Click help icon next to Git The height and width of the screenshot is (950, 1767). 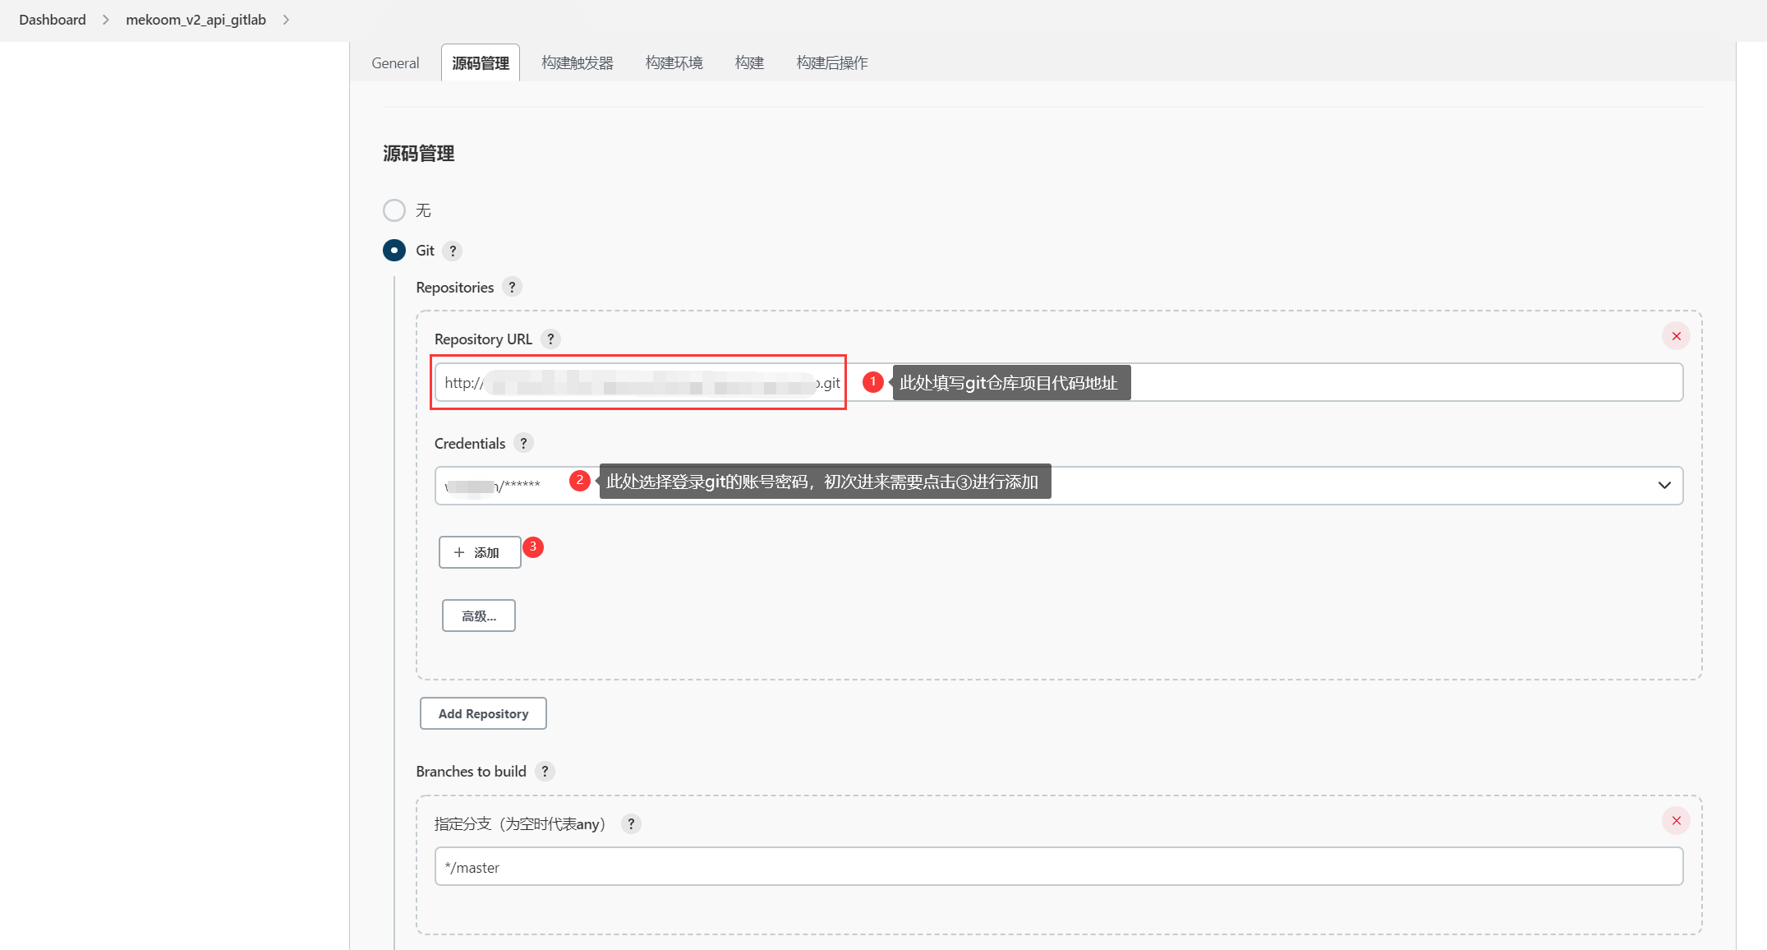tap(452, 251)
